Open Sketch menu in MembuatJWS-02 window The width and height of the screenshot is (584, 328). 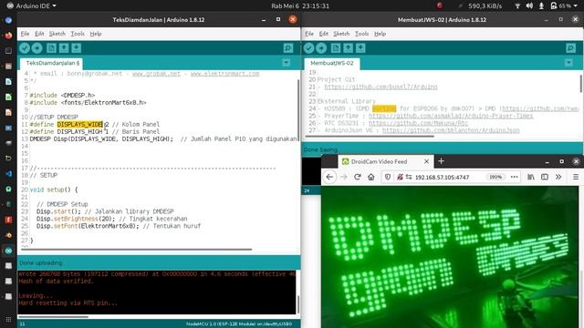pos(341,34)
